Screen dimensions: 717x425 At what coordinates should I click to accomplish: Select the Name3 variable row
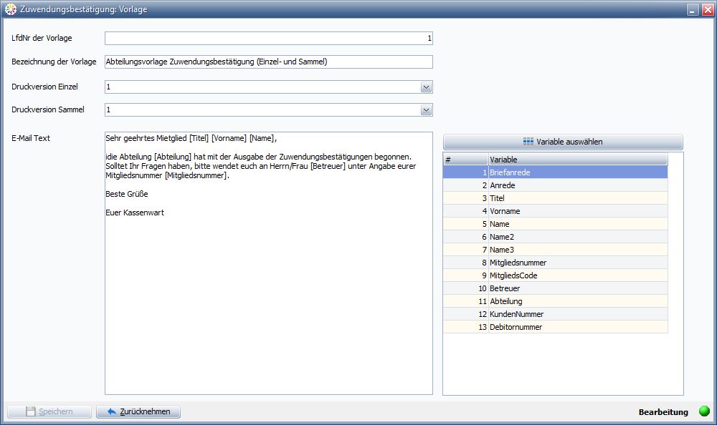[x=555, y=250]
